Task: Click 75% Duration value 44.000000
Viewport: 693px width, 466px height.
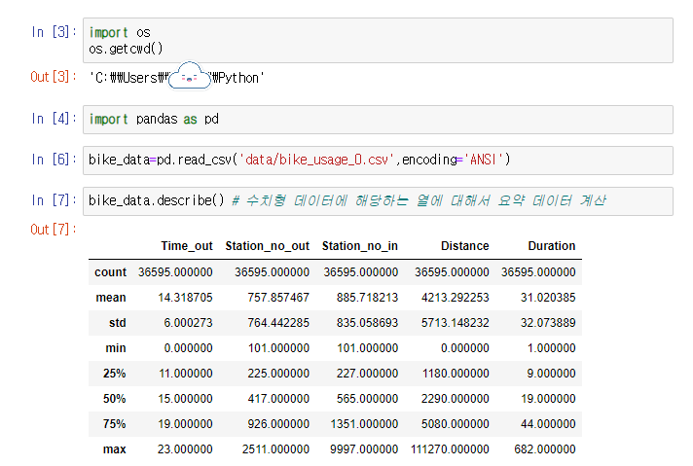Action: point(548,424)
